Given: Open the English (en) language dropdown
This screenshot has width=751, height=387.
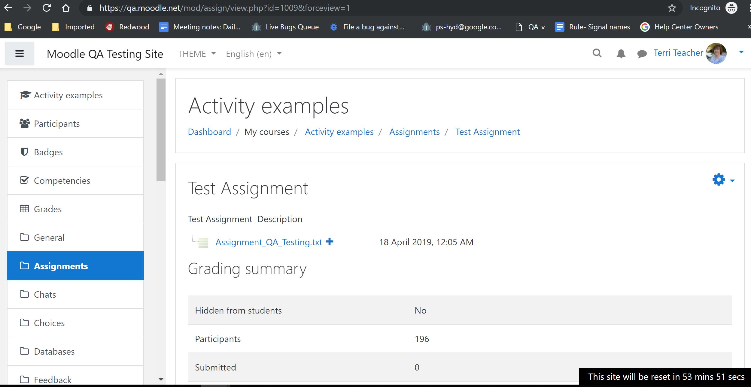Looking at the screenshot, I should coord(254,54).
